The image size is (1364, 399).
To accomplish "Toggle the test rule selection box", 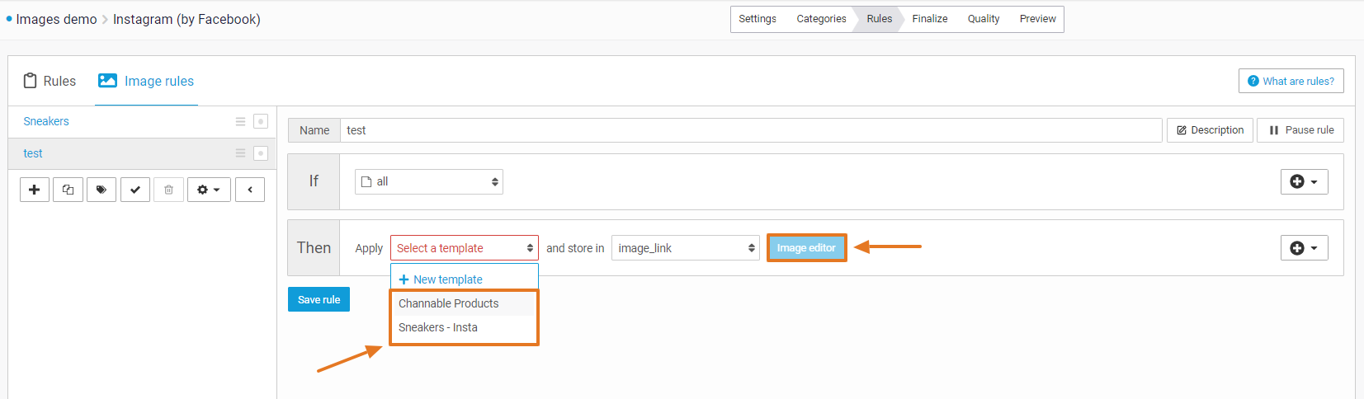I will [261, 153].
